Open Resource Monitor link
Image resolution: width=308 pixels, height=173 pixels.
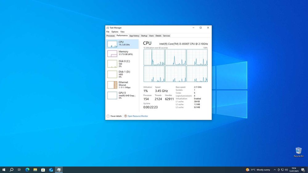tap(138, 116)
